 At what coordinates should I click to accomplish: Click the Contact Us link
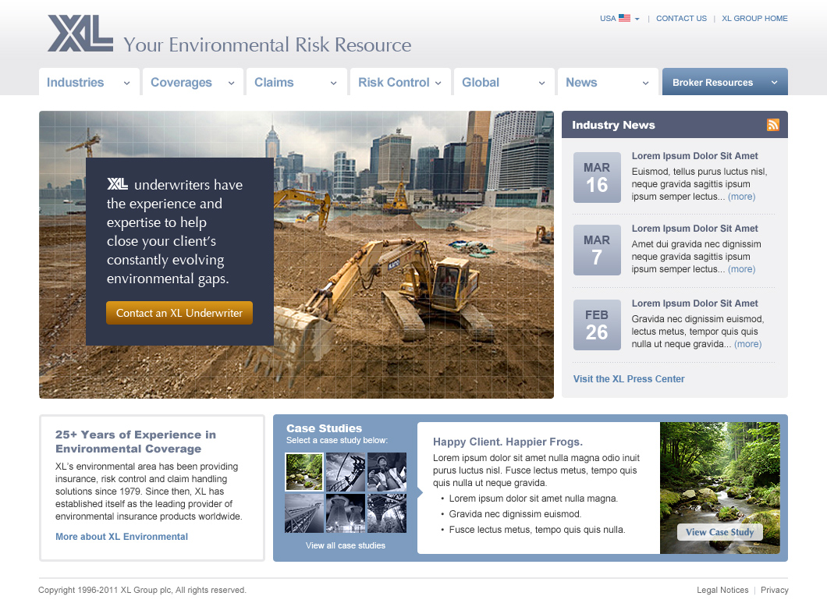coord(681,19)
